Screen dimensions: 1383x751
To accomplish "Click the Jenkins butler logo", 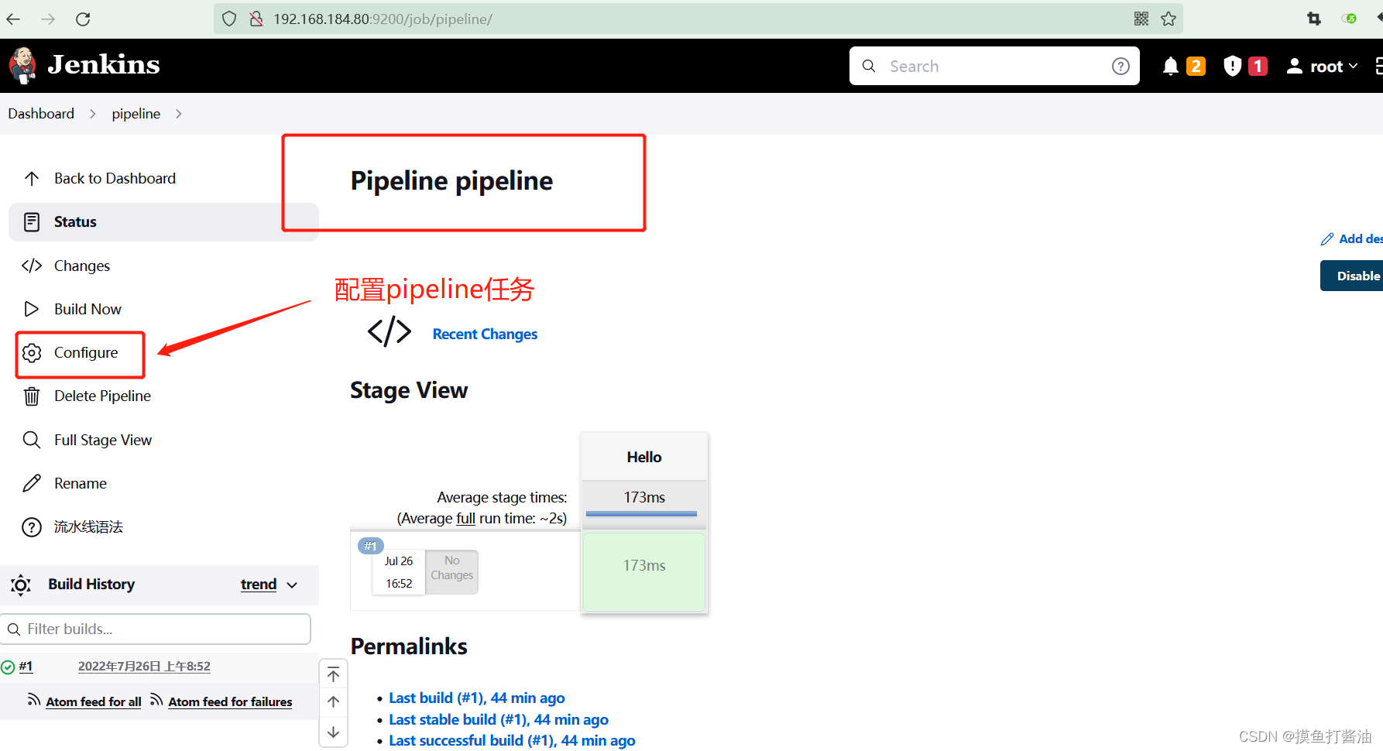I will pyautogui.click(x=23, y=66).
